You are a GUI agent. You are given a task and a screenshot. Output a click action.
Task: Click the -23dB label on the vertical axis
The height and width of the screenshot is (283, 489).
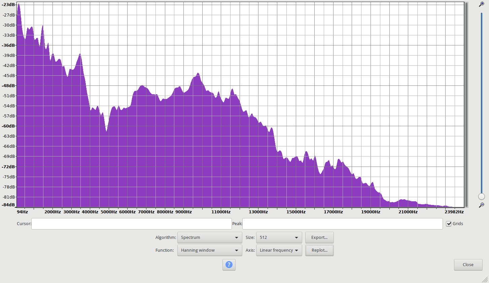point(8,5)
